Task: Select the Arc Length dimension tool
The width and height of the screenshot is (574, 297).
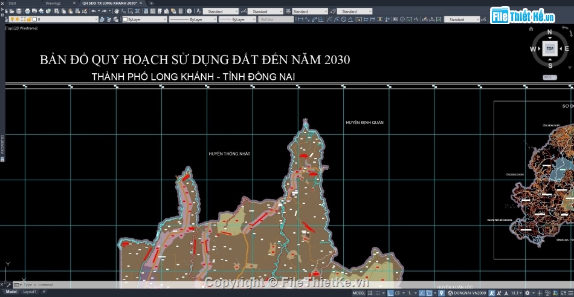Action: click(x=314, y=19)
